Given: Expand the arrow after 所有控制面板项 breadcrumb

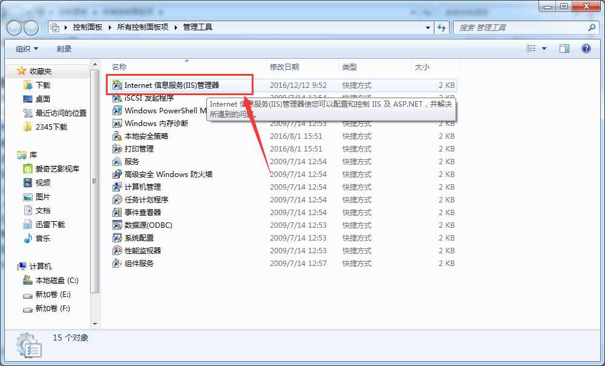Looking at the screenshot, I should (x=175, y=27).
